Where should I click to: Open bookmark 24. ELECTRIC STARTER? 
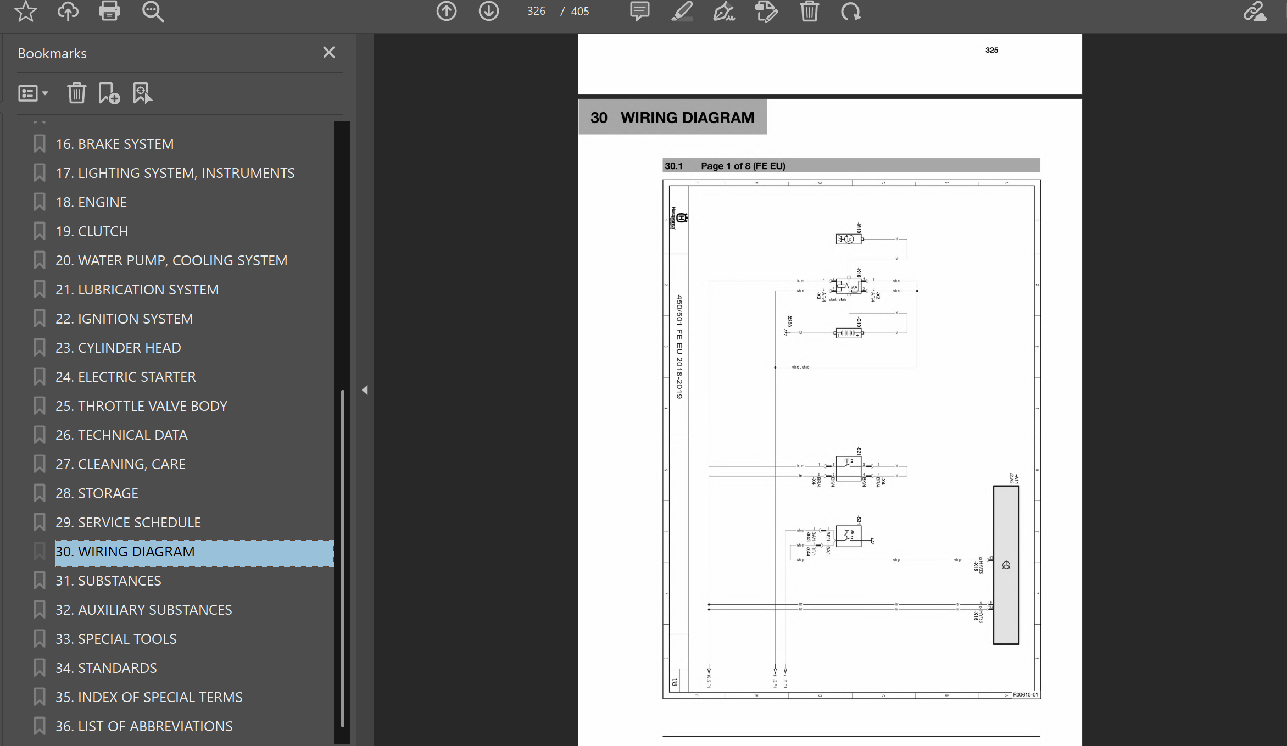click(125, 377)
